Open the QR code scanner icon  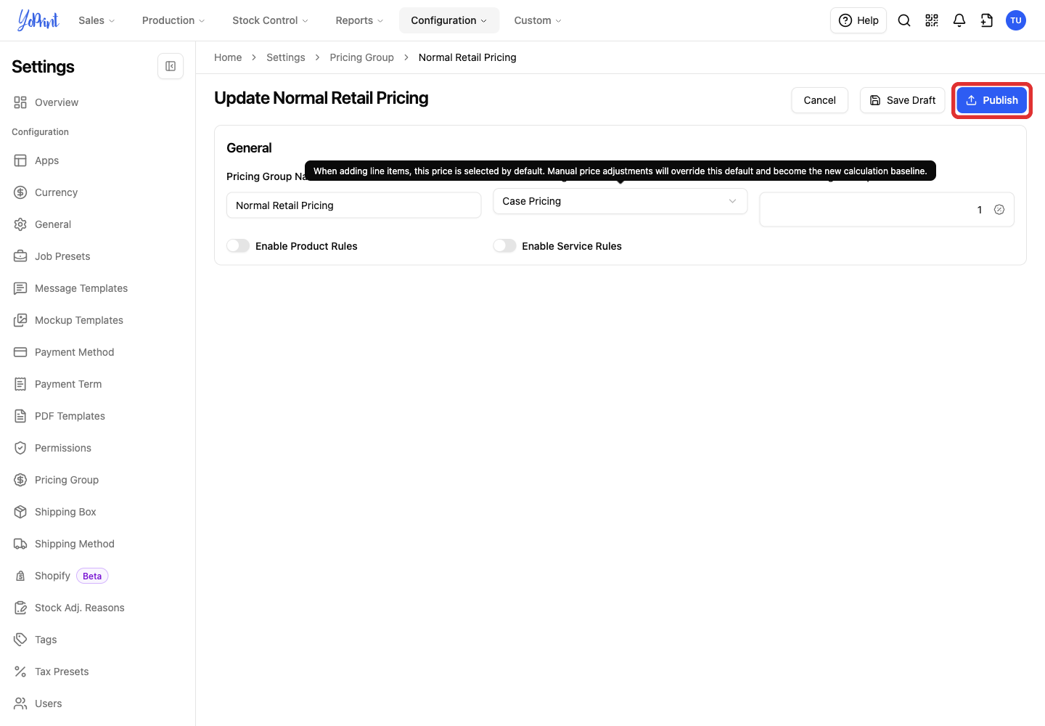coord(932,20)
